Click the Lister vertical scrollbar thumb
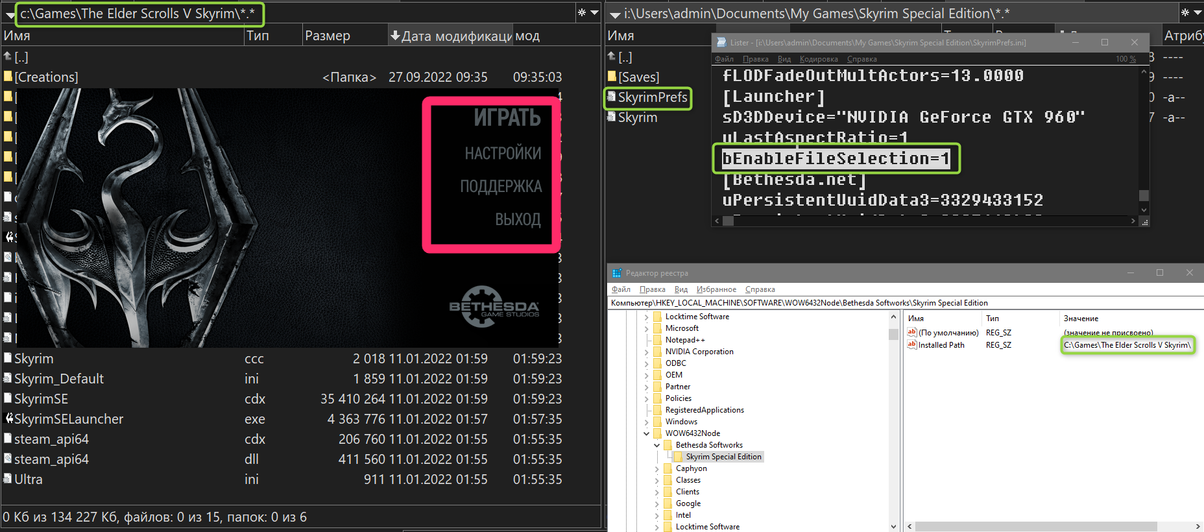Screen dimensions: 1204x532 1144,195
